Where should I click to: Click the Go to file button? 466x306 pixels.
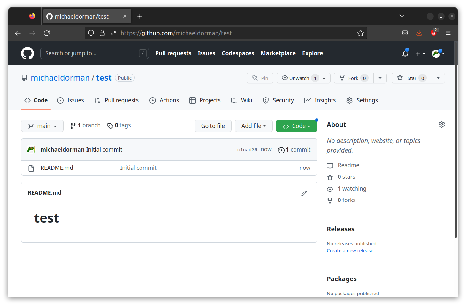tap(213, 126)
